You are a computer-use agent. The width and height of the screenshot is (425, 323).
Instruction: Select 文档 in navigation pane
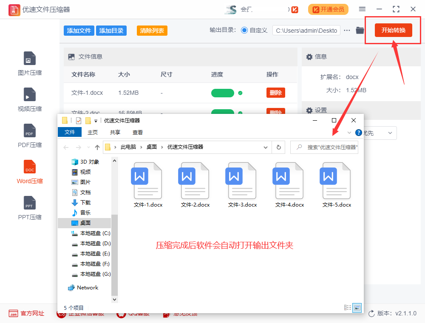click(81, 193)
